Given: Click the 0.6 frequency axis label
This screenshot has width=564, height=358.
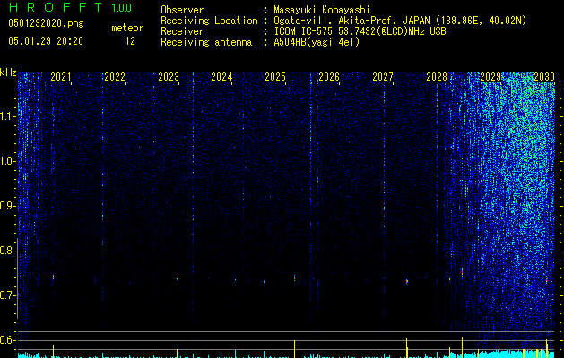Looking at the screenshot, I should [x=8, y=340].
